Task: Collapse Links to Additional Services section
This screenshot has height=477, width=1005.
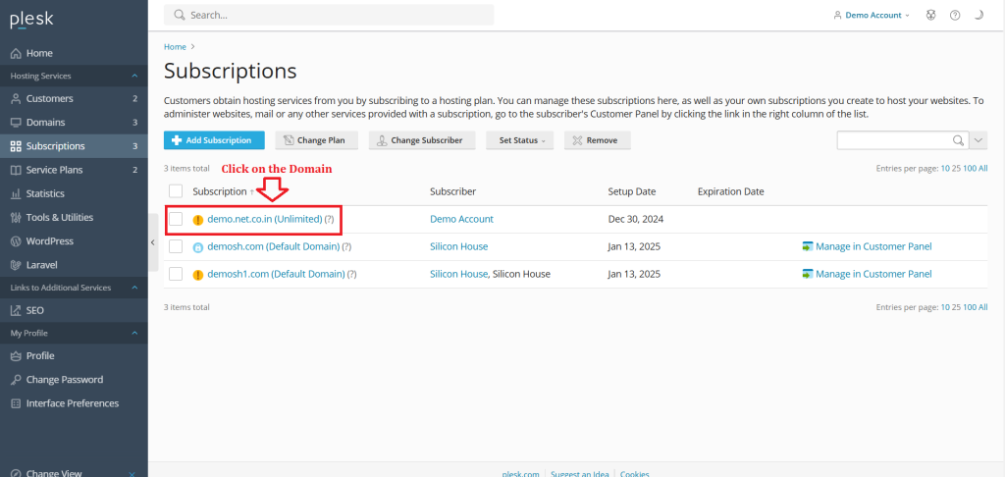Action: click(134, 288)
